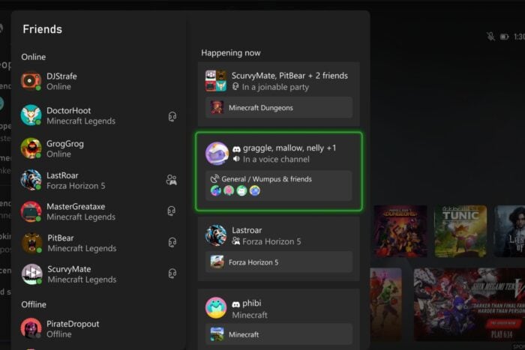Viewport: 525px width, 350px height.
Task: Click the Online section heading
Action: pyautogui.click(x=34, y=57)
